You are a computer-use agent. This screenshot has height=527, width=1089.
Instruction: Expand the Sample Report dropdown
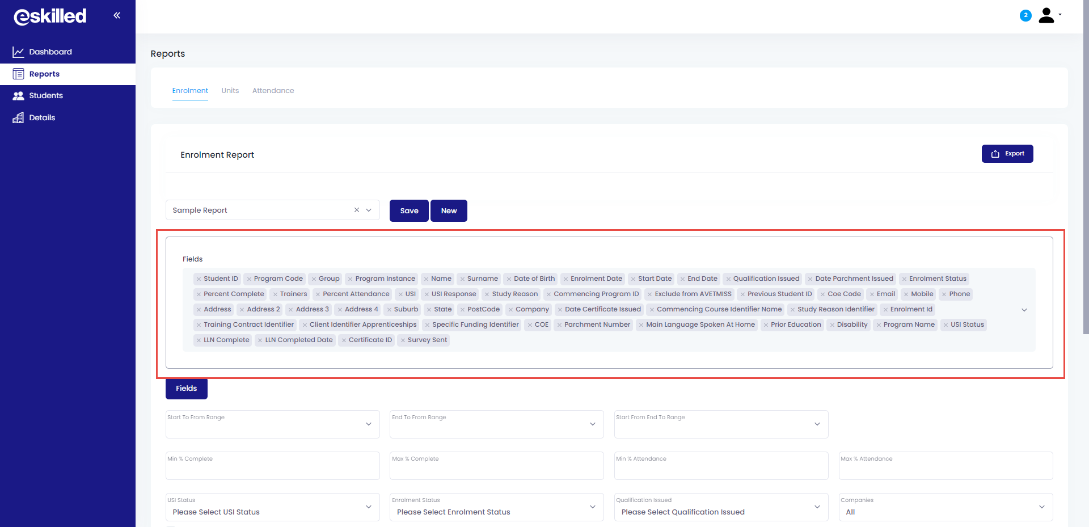point(369,210)
